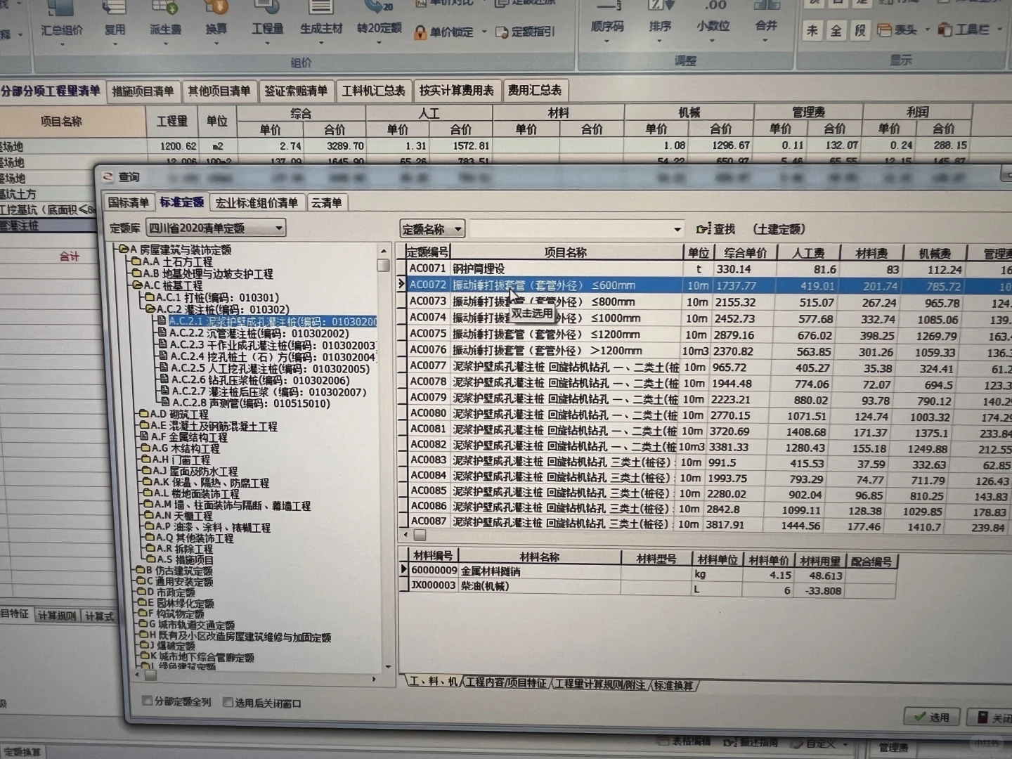Viewport: 1012px width, 759px height.
Task: Open the 签证索赔清单 tab
Action: (x=296, y=91)
